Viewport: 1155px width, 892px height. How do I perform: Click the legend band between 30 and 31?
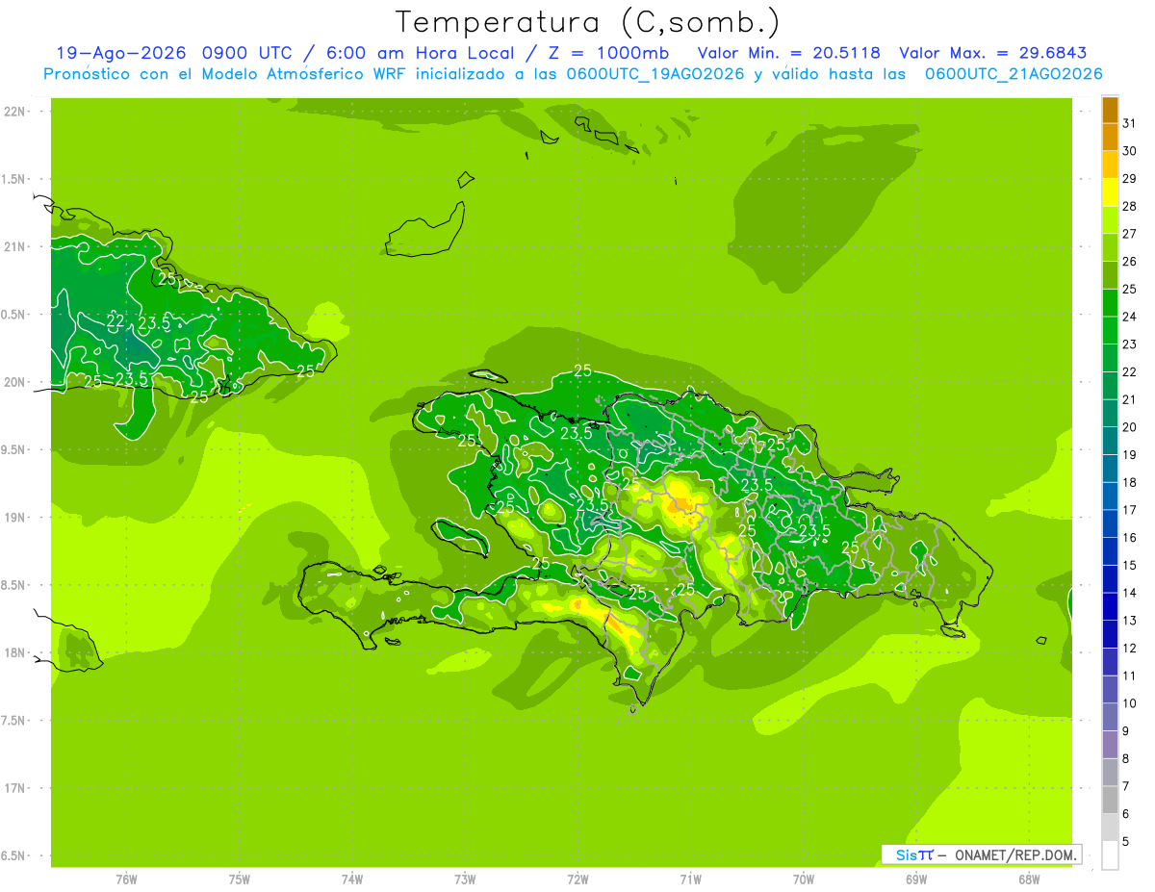1110,138
